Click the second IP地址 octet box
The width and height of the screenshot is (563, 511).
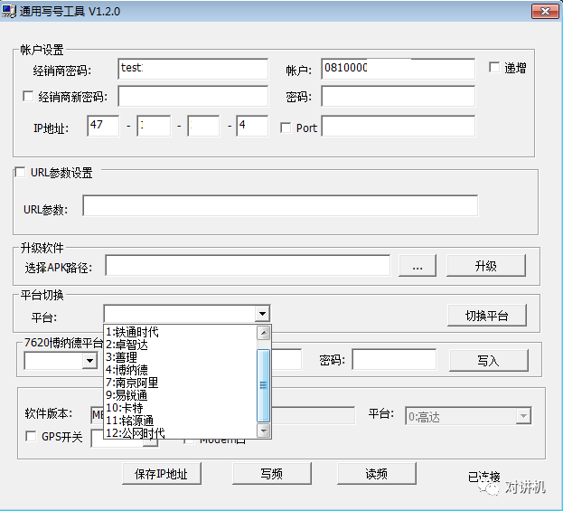[x=154, y=126]
